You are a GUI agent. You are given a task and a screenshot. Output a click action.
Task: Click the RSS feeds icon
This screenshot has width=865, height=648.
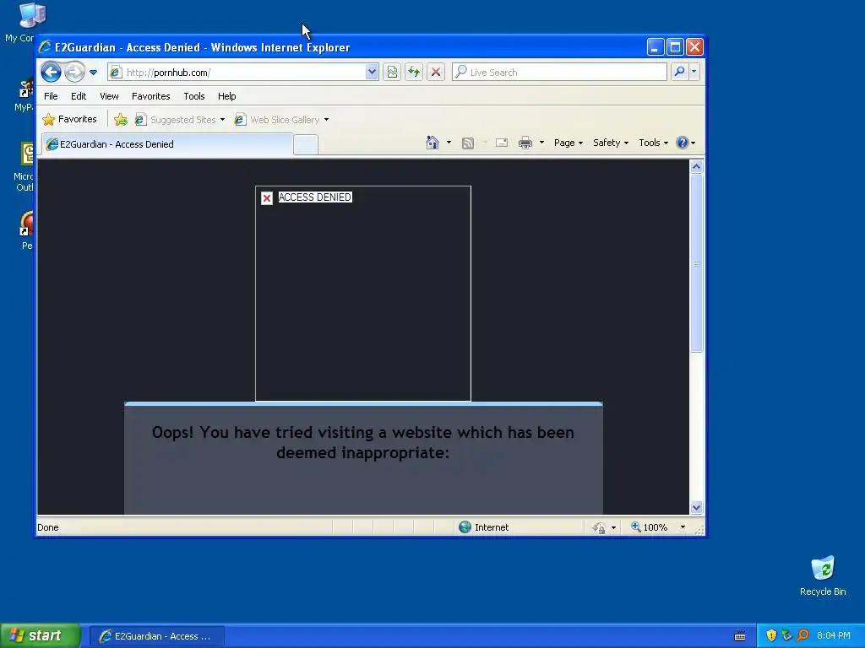(468, 143)
